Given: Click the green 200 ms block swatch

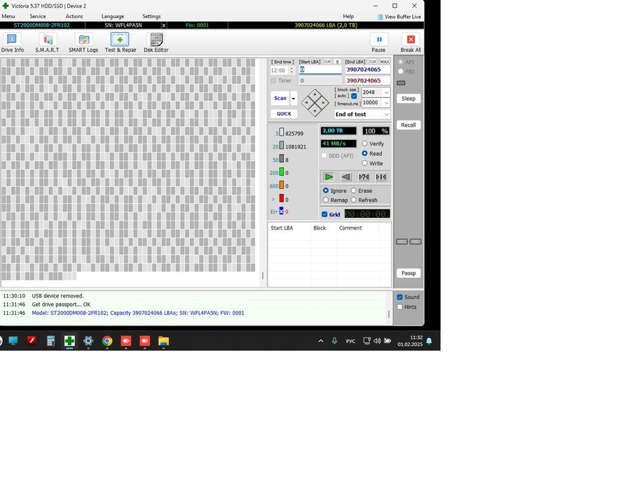Looking at the screenshot, I should 282,172.
